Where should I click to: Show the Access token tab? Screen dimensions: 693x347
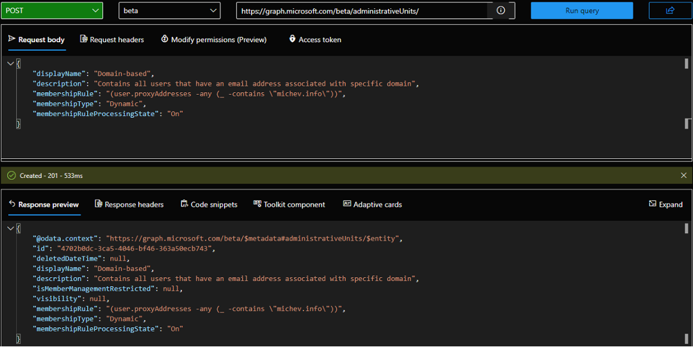[x=315, y=40]
